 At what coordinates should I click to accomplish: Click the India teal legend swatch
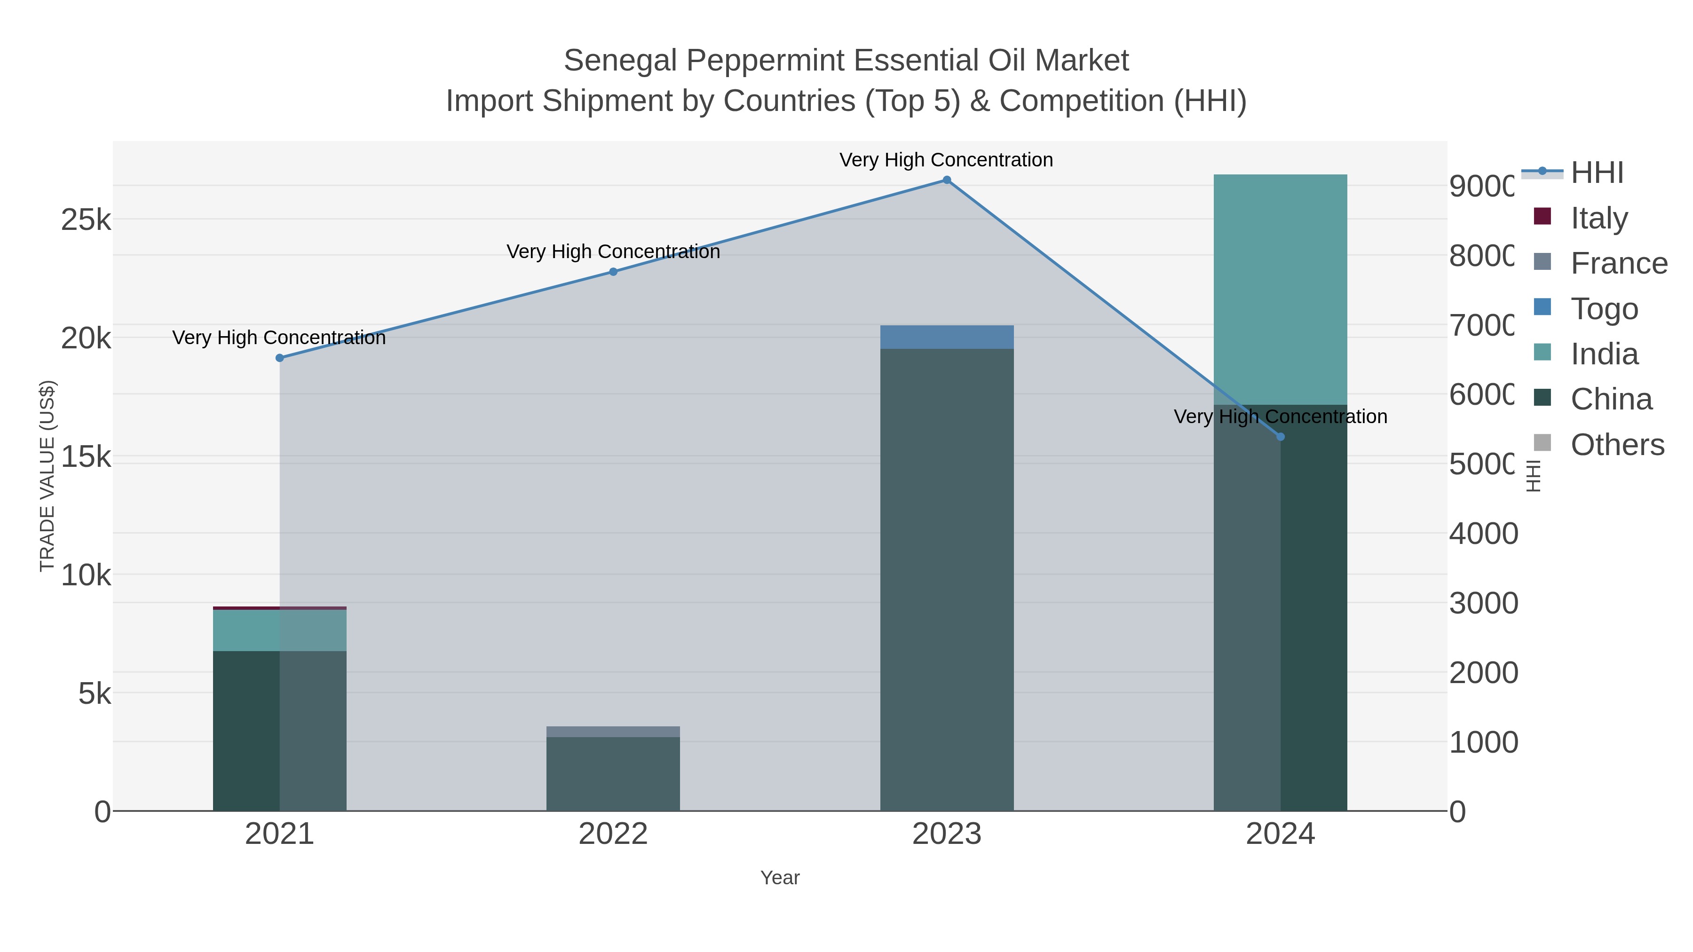pos(1542,352)
